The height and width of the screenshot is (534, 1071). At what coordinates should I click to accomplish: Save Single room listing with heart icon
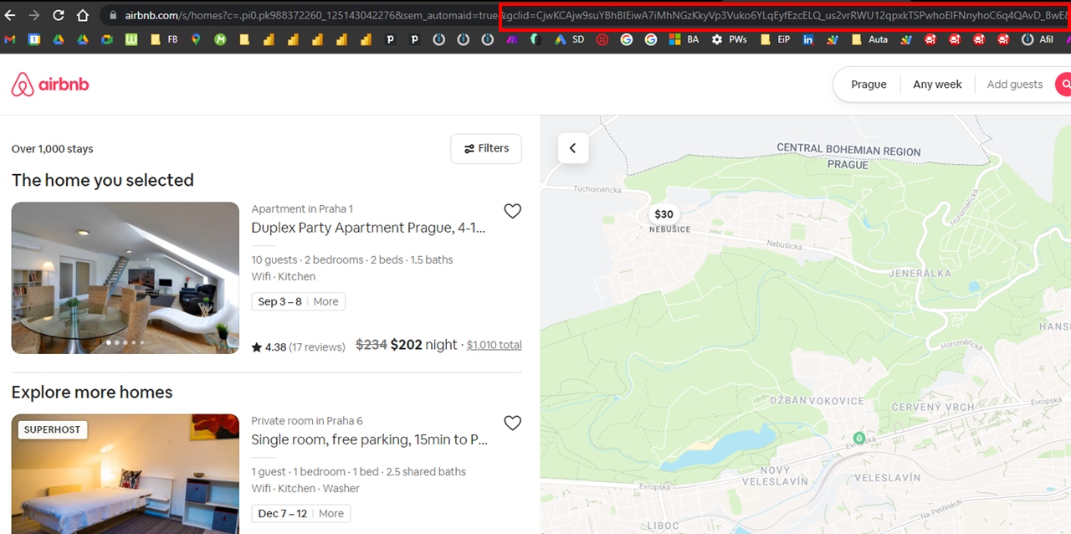(512, 423)
